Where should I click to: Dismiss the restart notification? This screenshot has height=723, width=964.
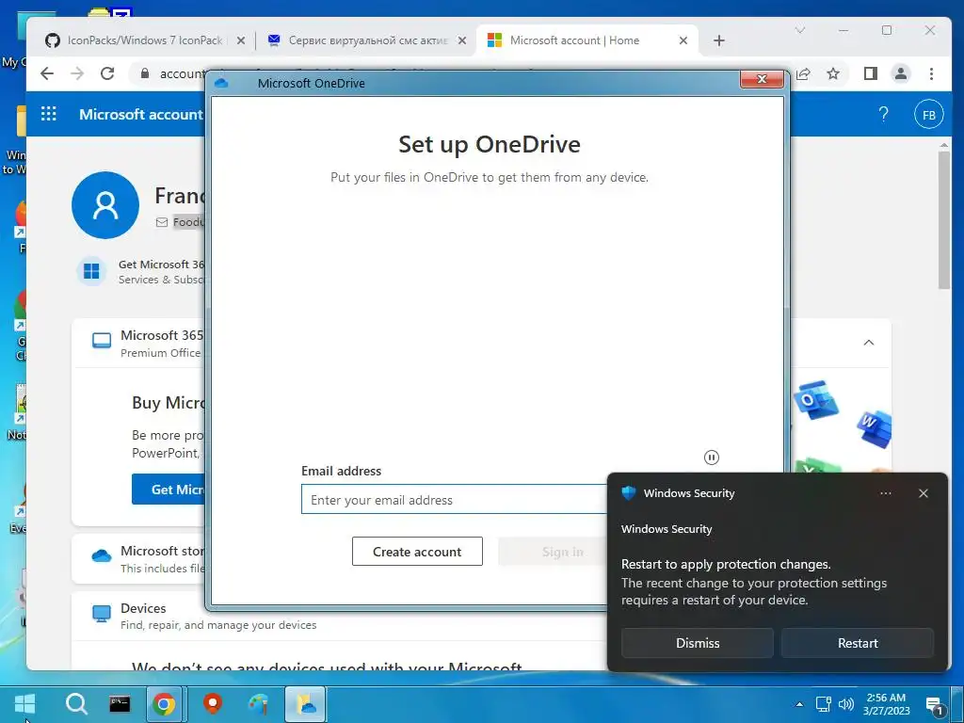(x=698, y=643)
